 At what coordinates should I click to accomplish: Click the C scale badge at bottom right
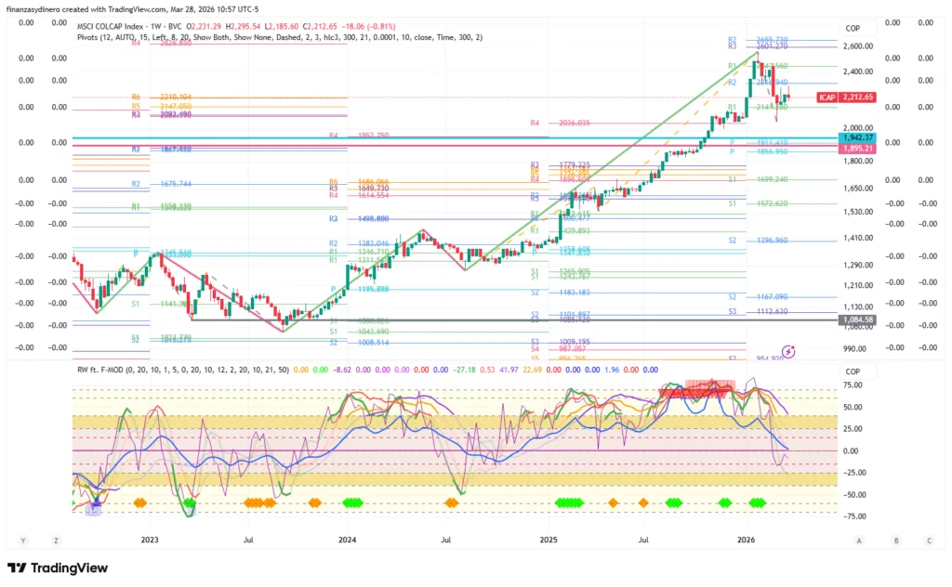pos(928,540)
